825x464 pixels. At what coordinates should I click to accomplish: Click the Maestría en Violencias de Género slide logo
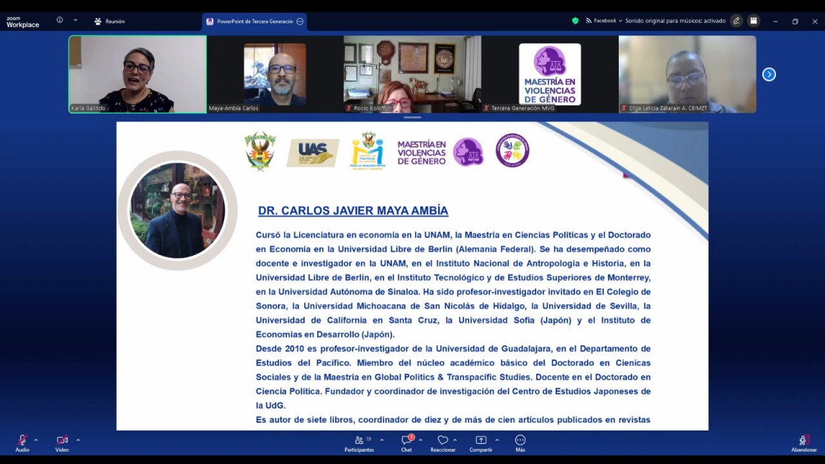[x=440, y=152]
